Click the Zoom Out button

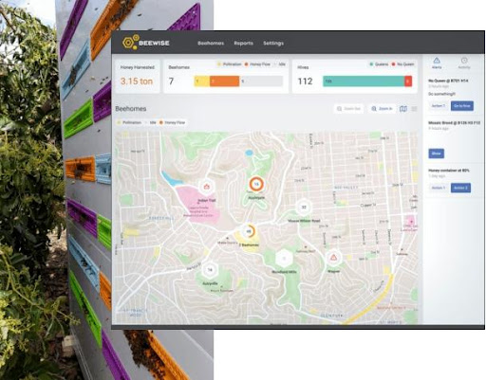348,109
